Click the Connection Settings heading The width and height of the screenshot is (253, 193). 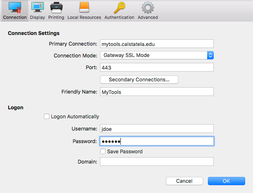34,33
